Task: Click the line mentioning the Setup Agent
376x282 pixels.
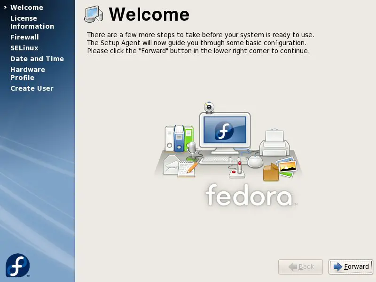Action: [196, 43]
